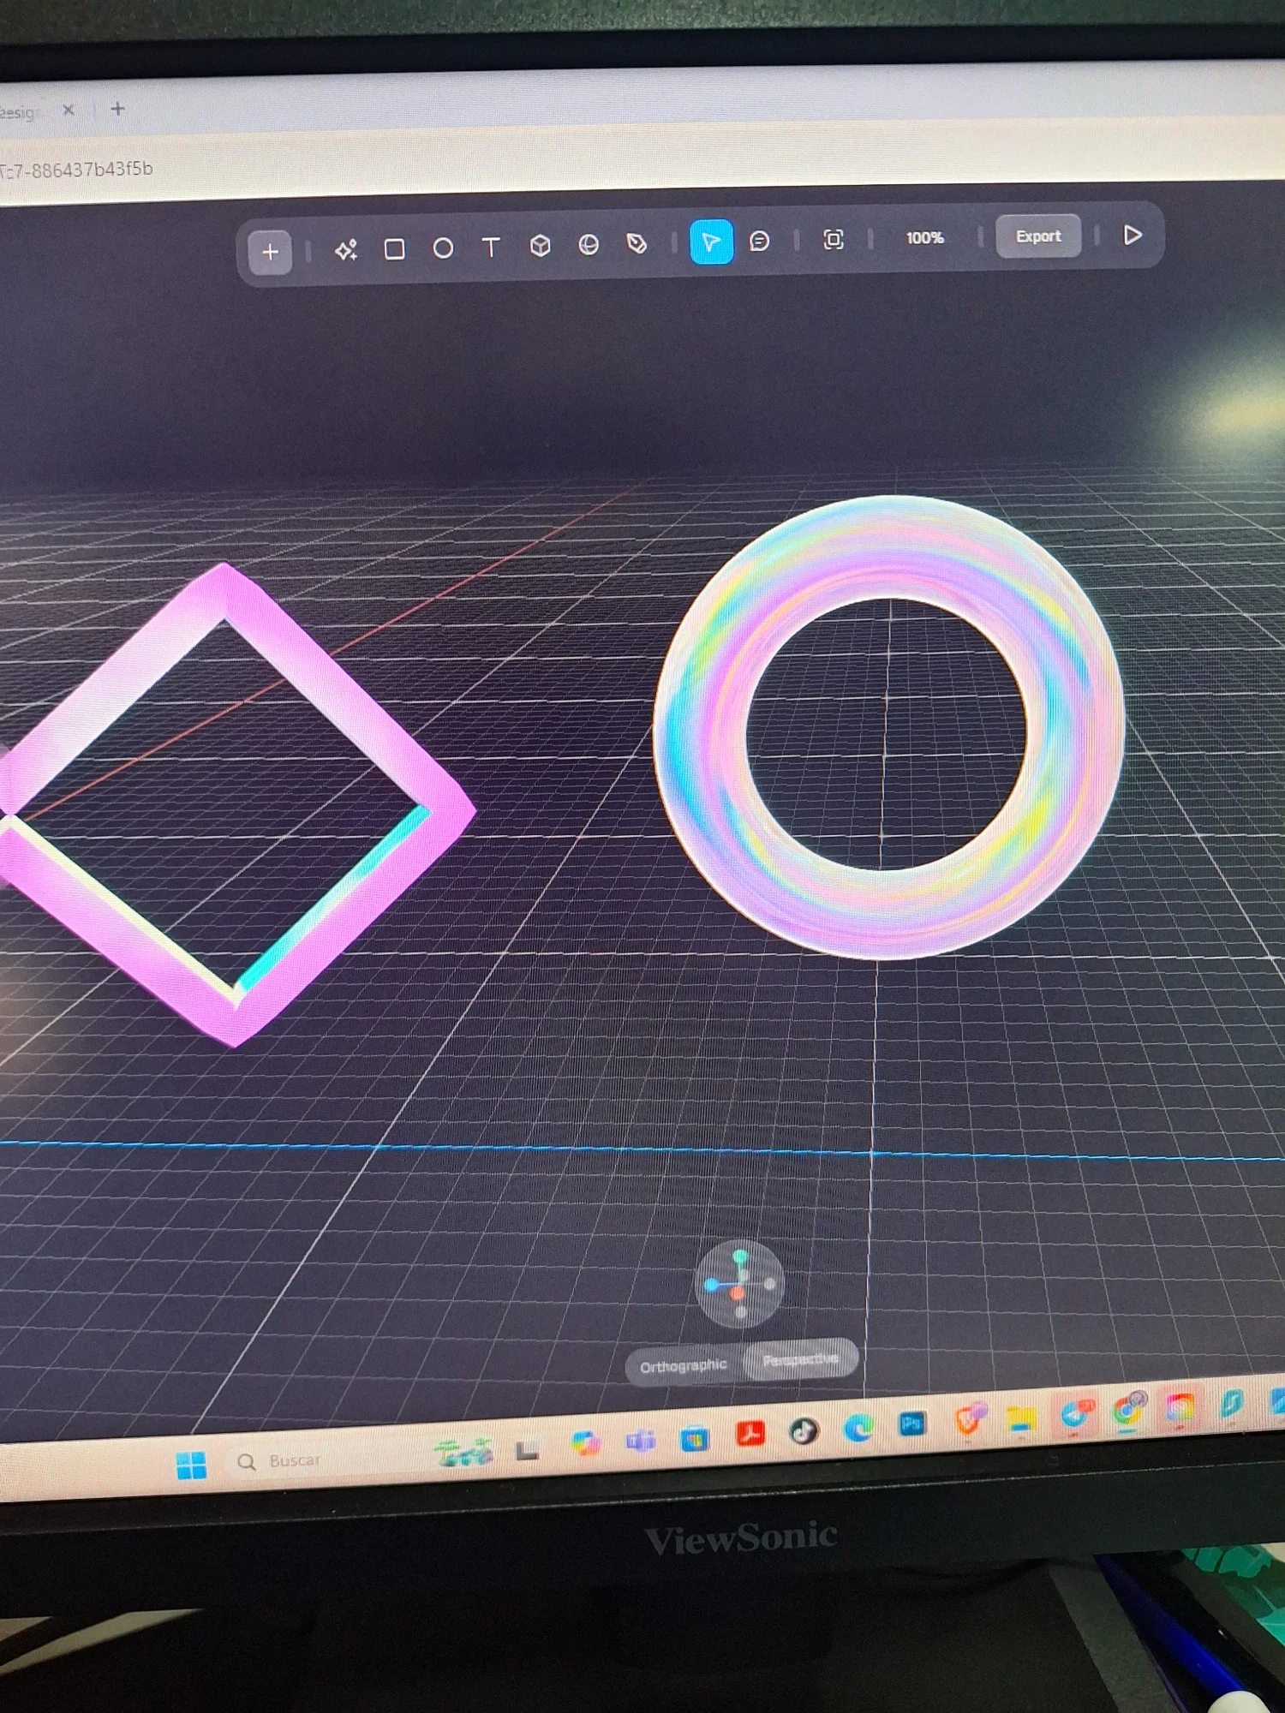This screenshot has height=1713, width=1285.
Task: Click the frame/fit view icon
Action: (x=833, y=240)
